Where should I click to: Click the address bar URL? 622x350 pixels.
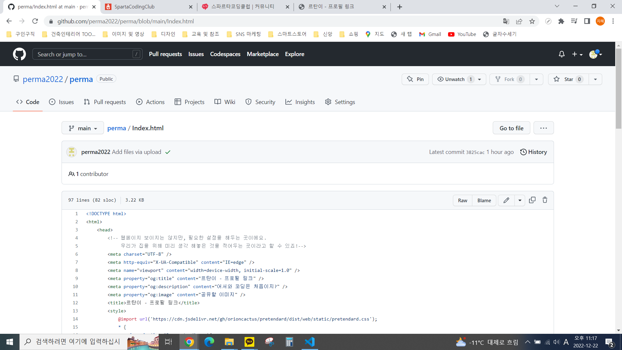click(126, 21)
